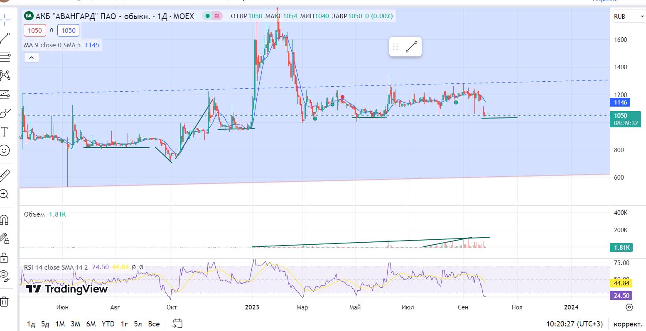Click the current price 1050 countdown label

click(x=626, y=119)
